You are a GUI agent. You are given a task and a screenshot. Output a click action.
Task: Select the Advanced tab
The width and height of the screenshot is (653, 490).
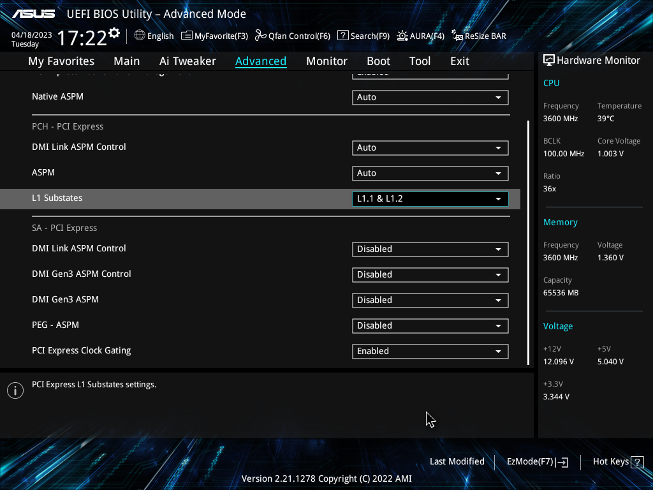click(x=261, y=61)
